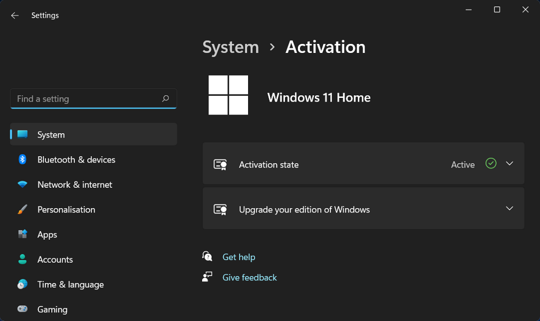Click the Windows 11 Home logo
The image size is (540, 321).
click(x=228, y=95)
